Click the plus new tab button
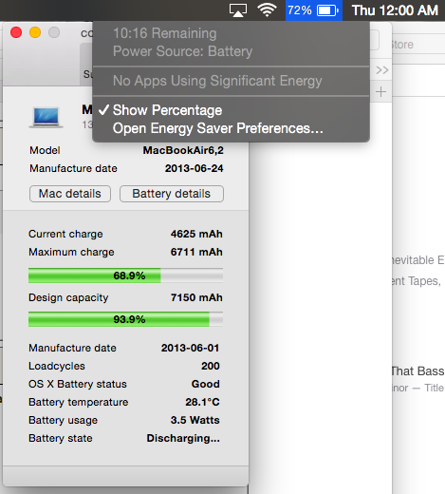Viewport: 445px width, 494px height. pos(381,92)
